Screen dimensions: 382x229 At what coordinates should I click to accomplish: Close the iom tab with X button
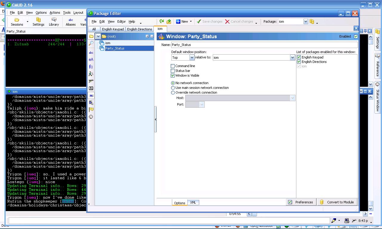tap(356, 28)
